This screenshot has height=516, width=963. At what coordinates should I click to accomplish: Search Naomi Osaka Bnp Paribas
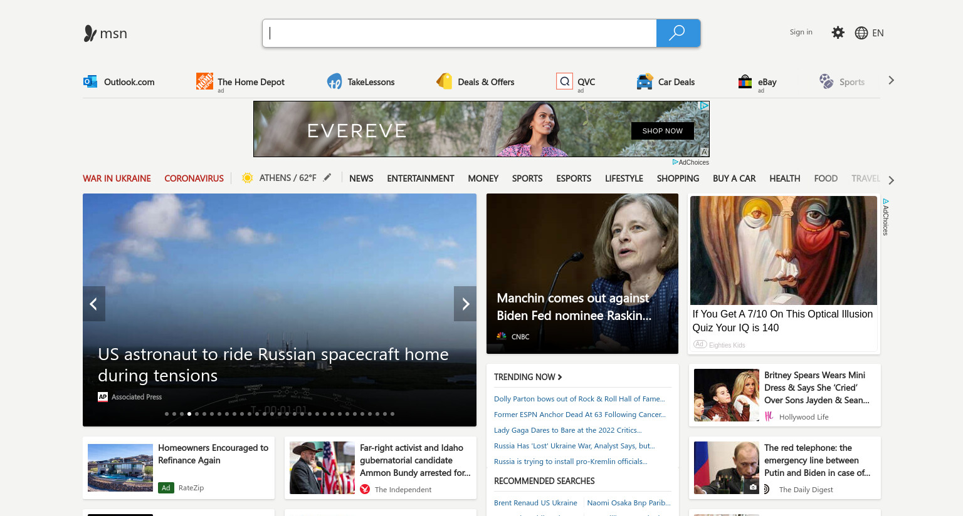coord(629,503)
